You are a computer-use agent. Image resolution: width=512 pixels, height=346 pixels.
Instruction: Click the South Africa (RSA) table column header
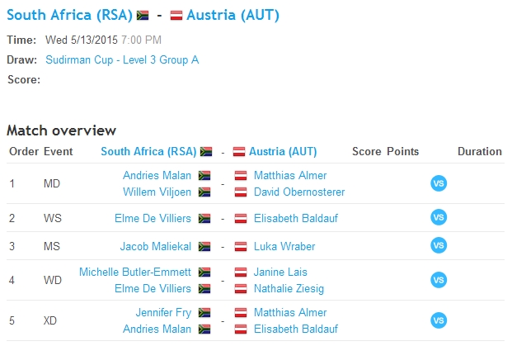148,151
